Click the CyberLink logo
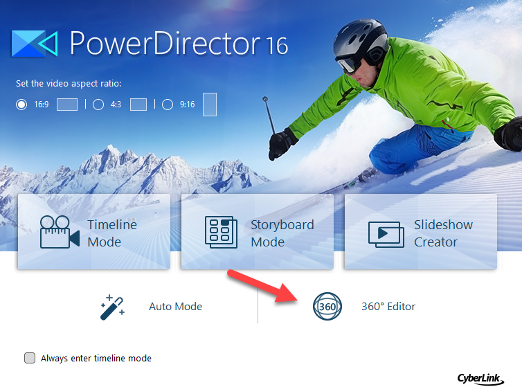 [480, 379]
